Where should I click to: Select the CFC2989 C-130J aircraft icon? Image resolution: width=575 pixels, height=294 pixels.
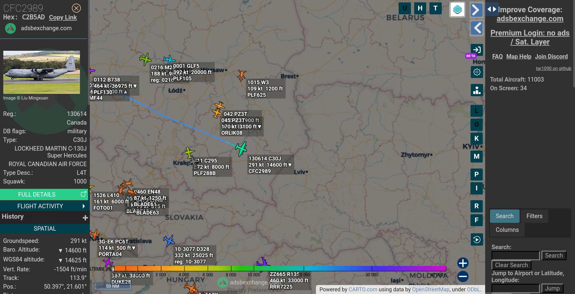click(241, 148)
